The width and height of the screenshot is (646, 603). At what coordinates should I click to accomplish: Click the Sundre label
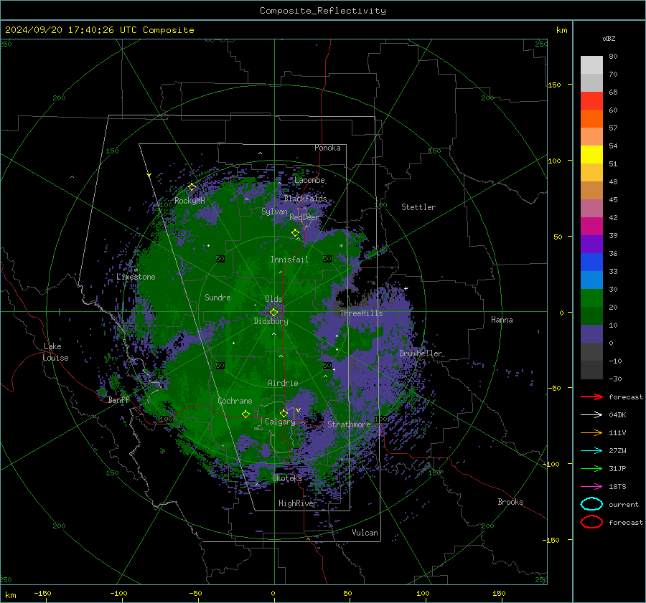217,298
